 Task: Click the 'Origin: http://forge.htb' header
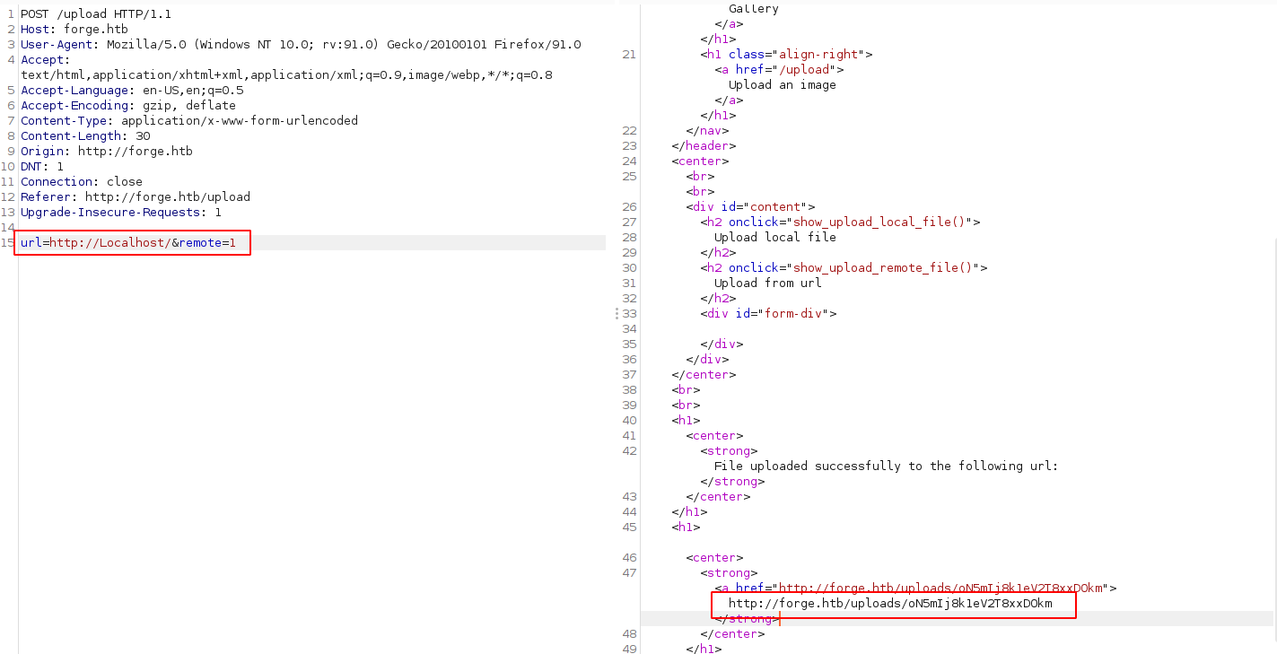pos(107,152)
